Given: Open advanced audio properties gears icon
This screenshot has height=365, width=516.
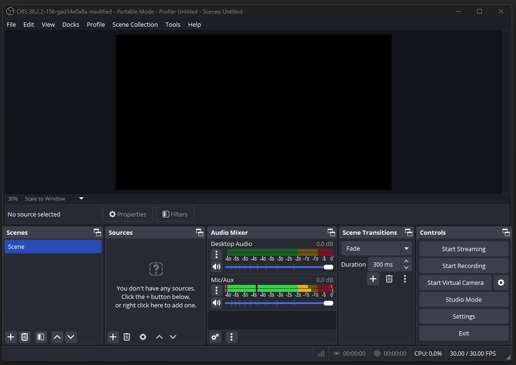Looking at the screenshot, I should [x=215, y=337].
